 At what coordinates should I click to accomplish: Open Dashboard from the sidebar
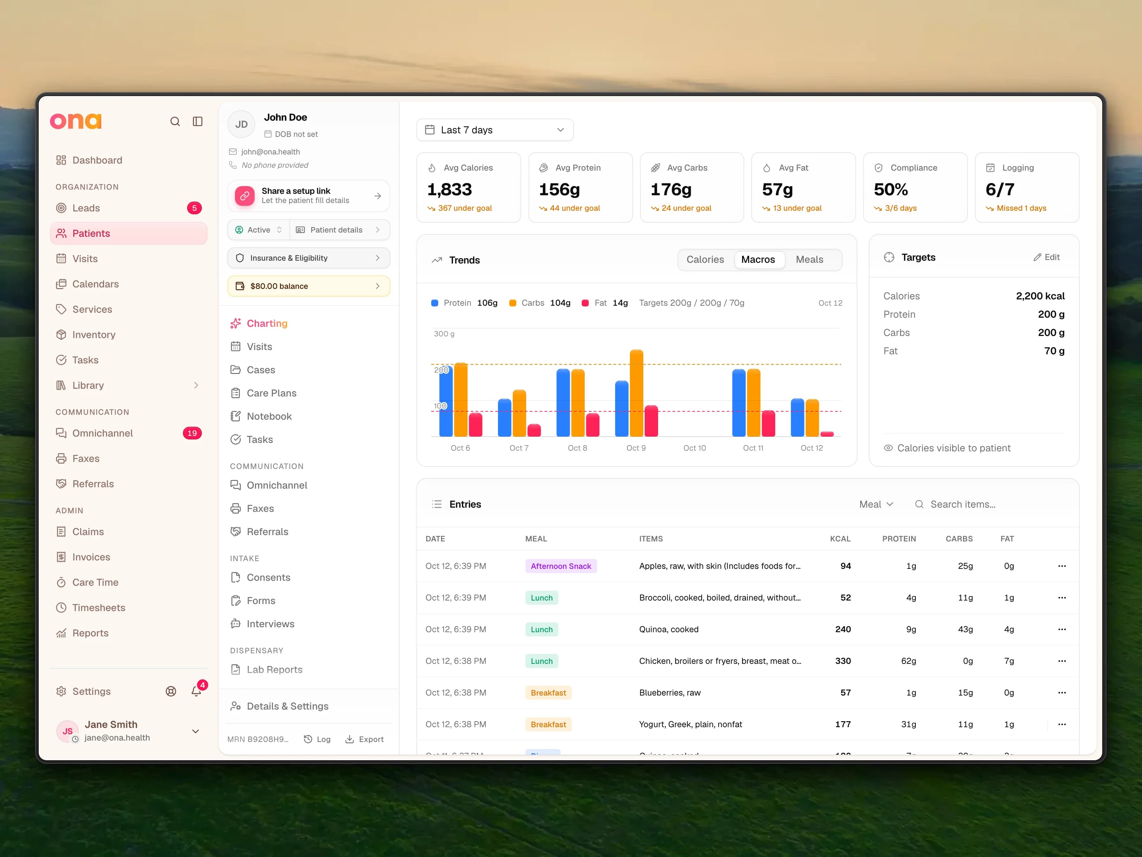(129, 160)
